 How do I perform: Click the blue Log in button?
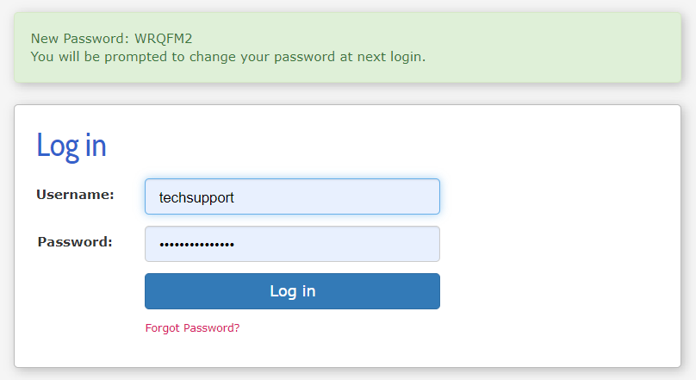coord(292,291)
